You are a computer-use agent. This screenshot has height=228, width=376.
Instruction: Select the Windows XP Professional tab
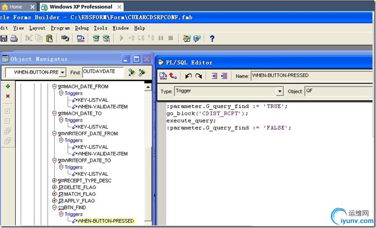tap(81, 7)
